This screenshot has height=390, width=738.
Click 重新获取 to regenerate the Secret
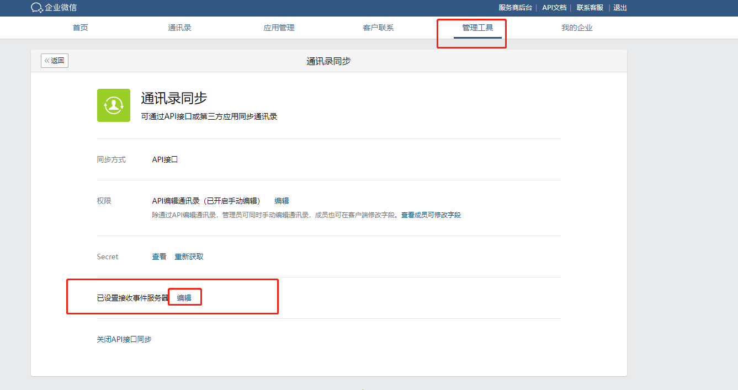[x=189, y=257]
